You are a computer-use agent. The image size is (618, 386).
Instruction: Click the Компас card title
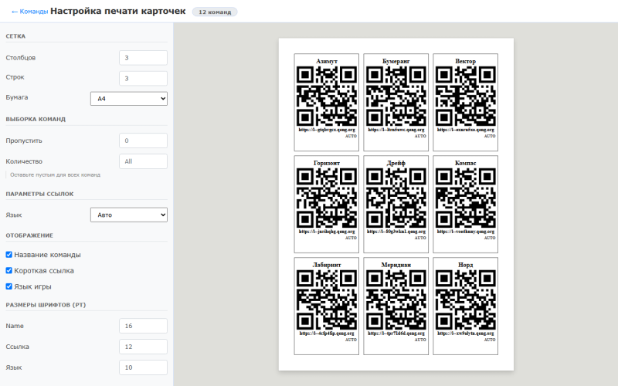(466, 163)
